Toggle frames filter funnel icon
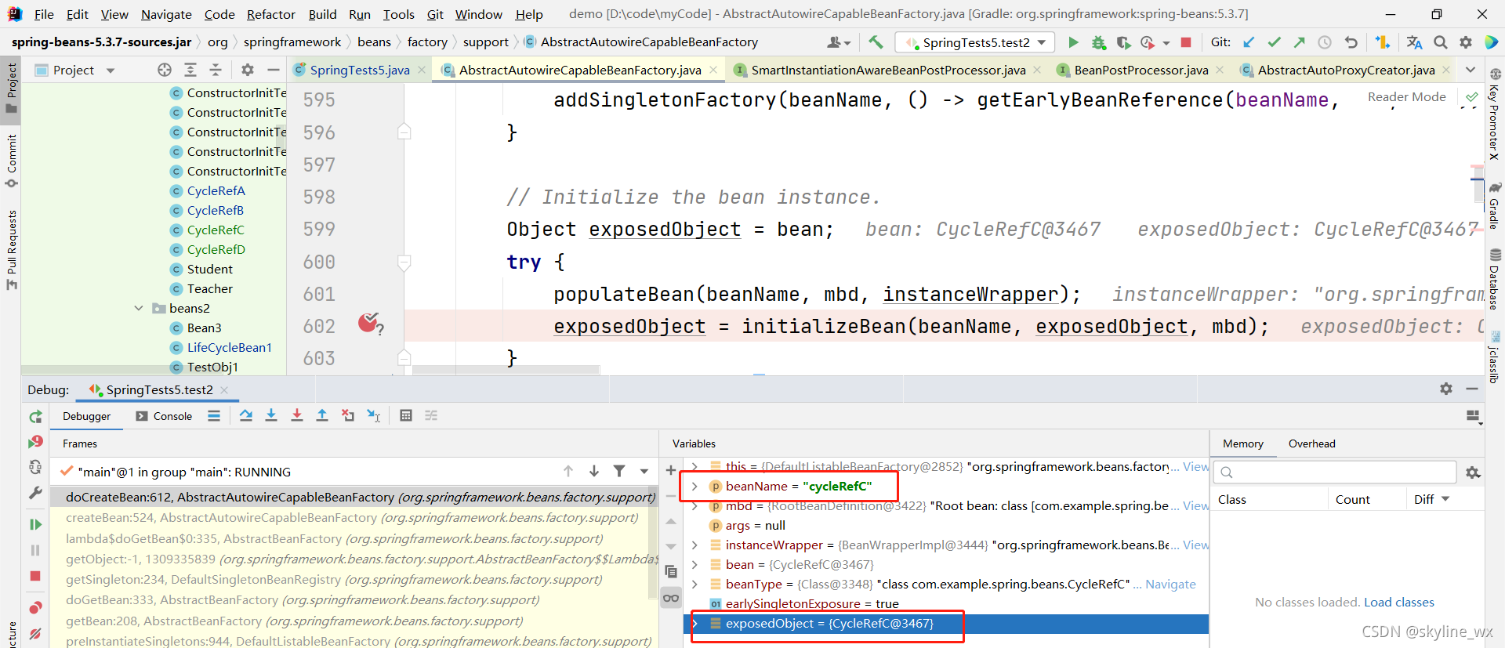The height and width of the screenshot is (648, 1505). [x=619, y=471]
